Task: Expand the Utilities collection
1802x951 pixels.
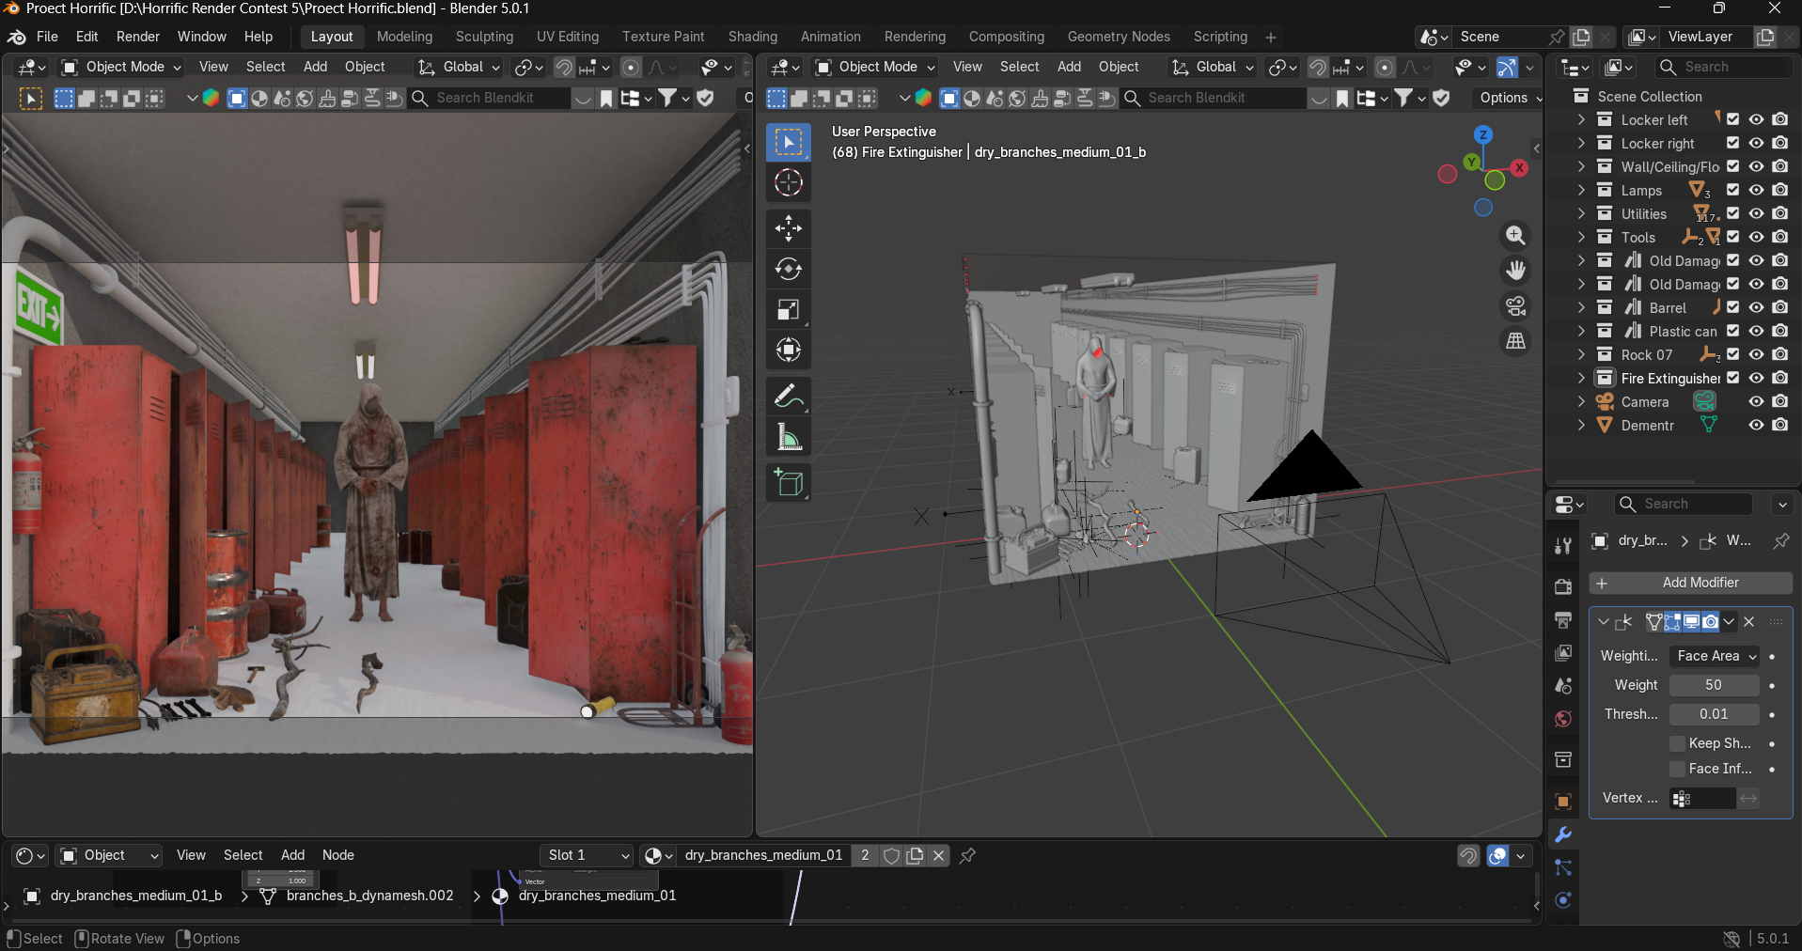Action: click(x=1581, y=213)
